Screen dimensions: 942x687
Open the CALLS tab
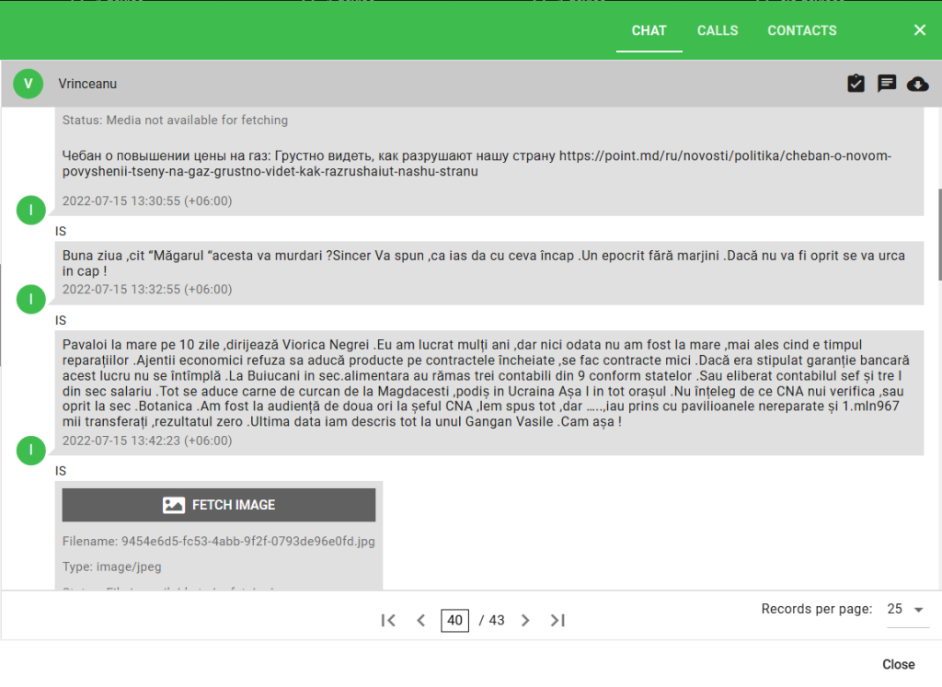tap(718, 30)
